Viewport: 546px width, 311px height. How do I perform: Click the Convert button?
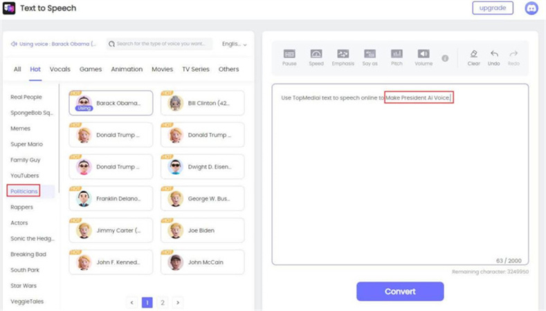point(400,292)
